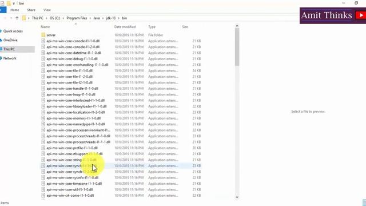The image size is (366, 206).
Task: Expand chevron after Program Files breadcrumb
Action: 90,18
